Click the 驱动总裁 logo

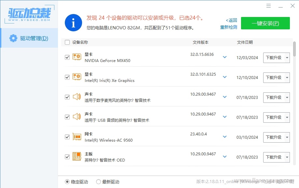[x=29, y=14]
